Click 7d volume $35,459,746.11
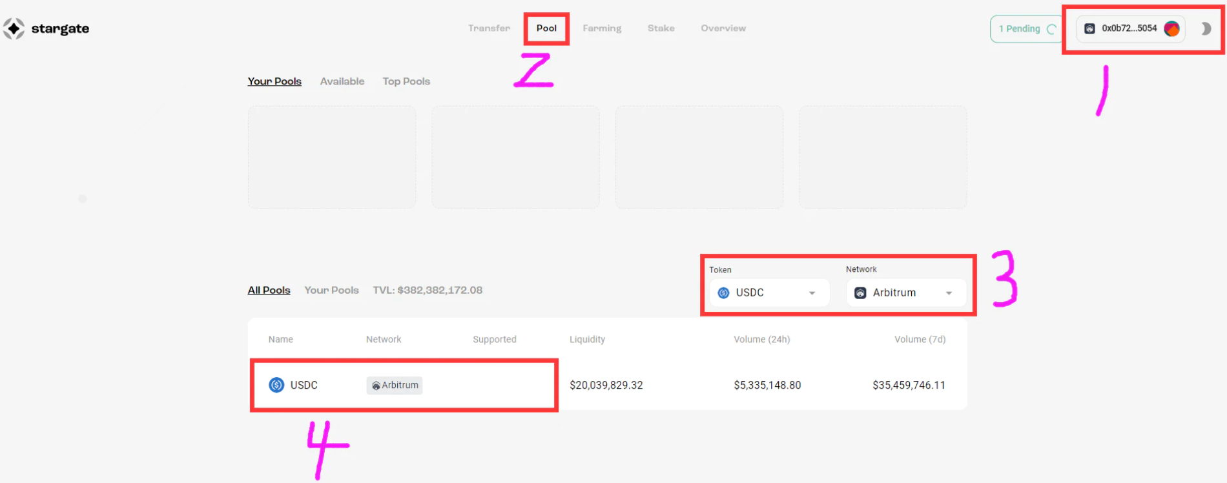The width and height of the screenshot is (1227, 483). click(909, 385)
